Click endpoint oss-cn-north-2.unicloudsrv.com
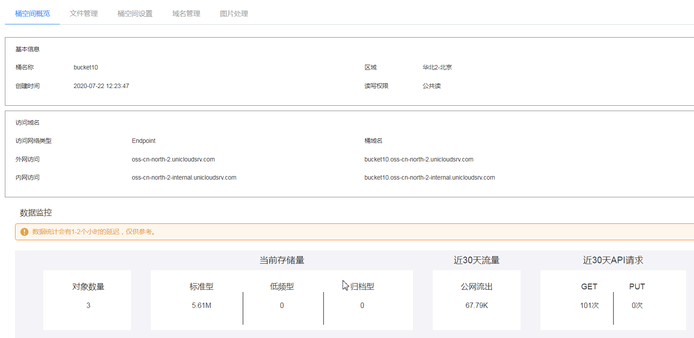 pyautogui.click(x=173, y=159)
